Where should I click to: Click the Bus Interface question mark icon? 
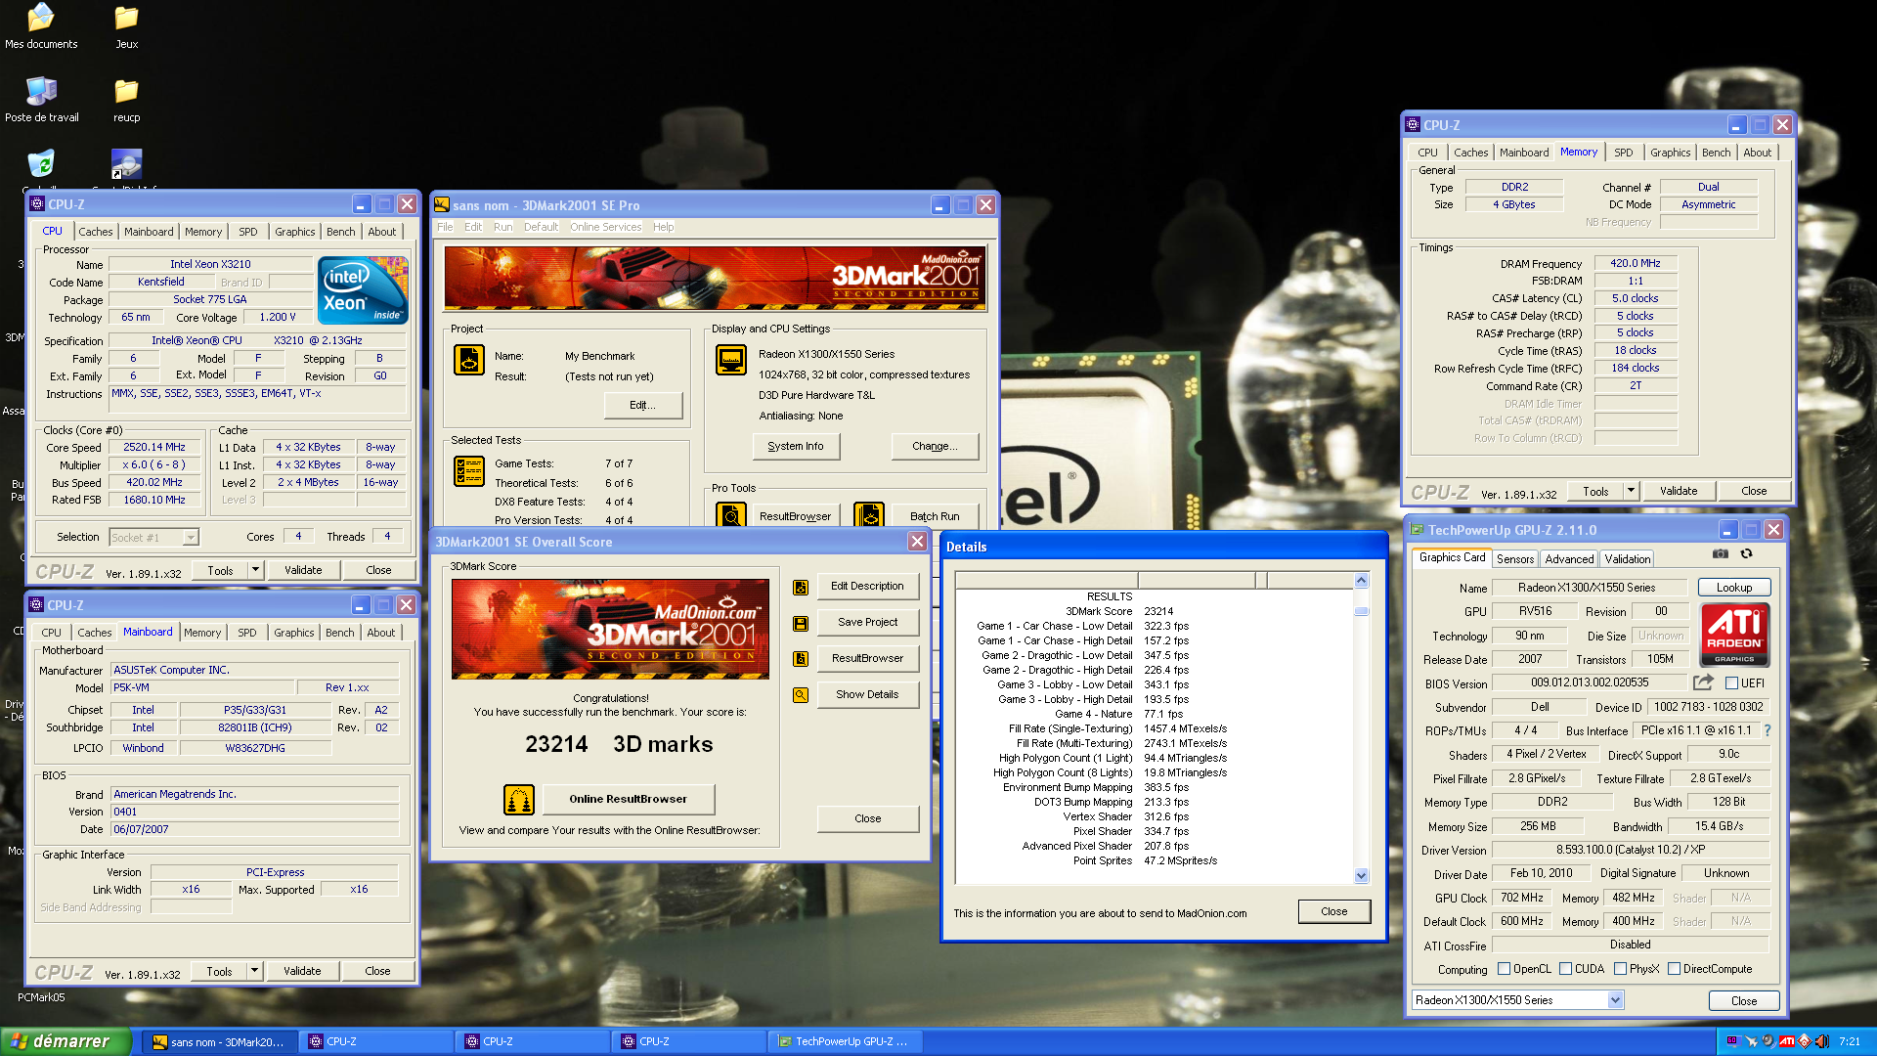click(x=1768, y=731)
